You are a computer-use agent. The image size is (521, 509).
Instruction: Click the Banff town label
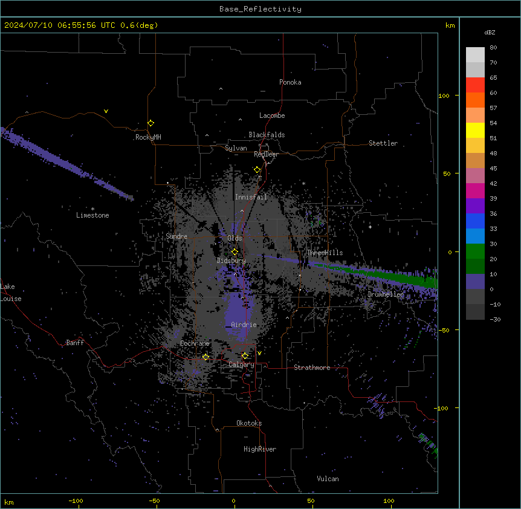pos(75,343)
